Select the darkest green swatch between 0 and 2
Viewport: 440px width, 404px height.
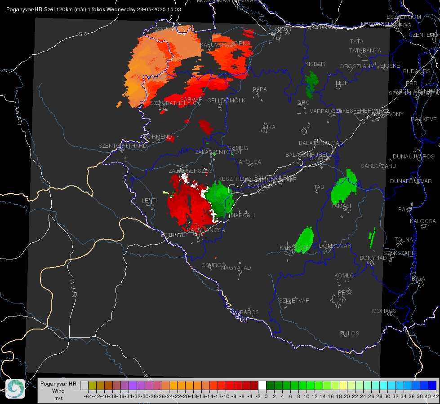(x=270, y=385)
